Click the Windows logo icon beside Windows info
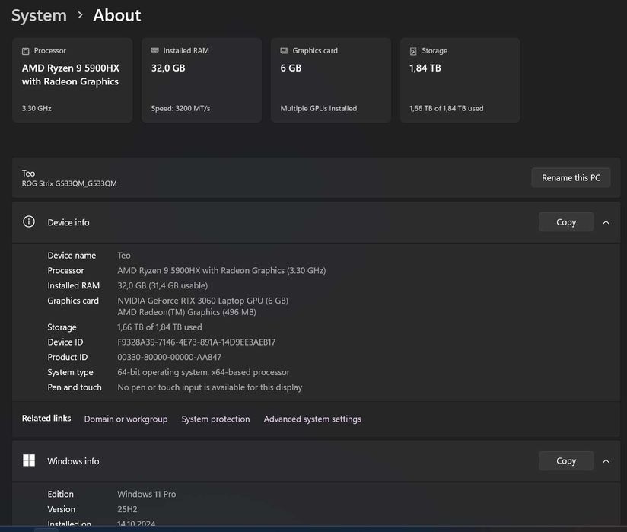 (x=29, y=460)
